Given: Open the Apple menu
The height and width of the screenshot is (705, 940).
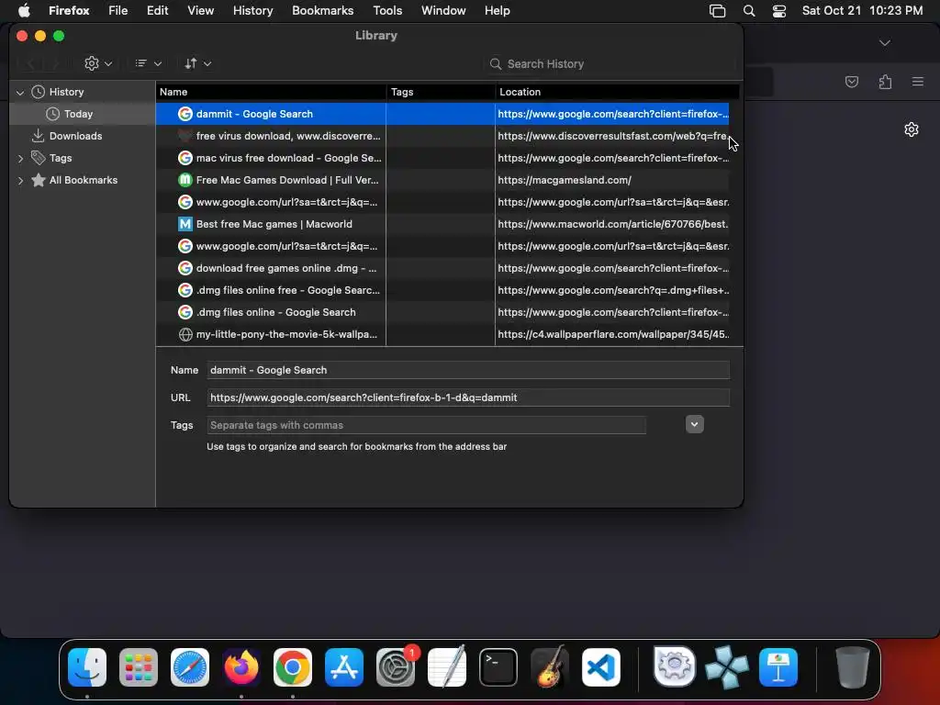Looking at the screenshot, I should pyautogui.click(x=24, y=10).
